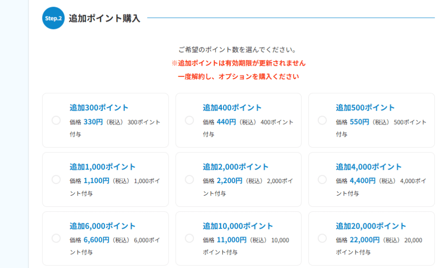Screen dimensions: 447x268
Task: Select radio button for 追加10,000ポイント
Action: click(189, 238)
